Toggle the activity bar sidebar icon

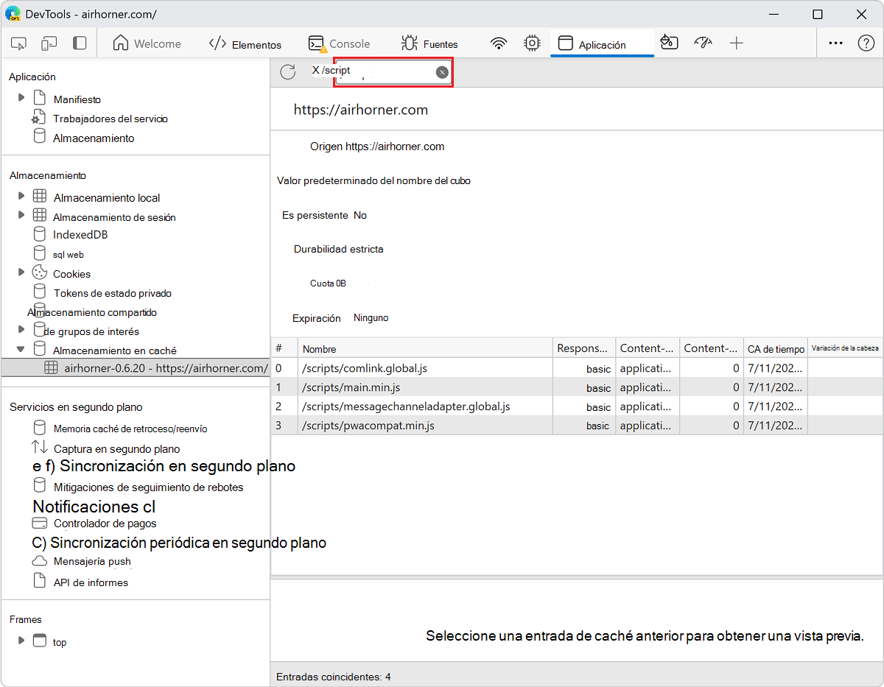click(80, 43)
